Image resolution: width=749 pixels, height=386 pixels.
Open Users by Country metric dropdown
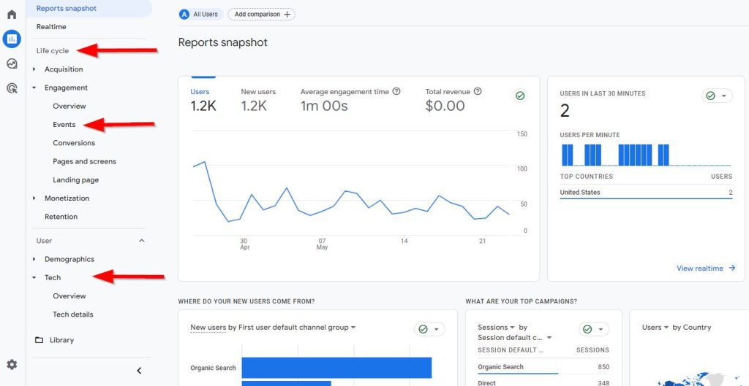[x=666, y=328]
